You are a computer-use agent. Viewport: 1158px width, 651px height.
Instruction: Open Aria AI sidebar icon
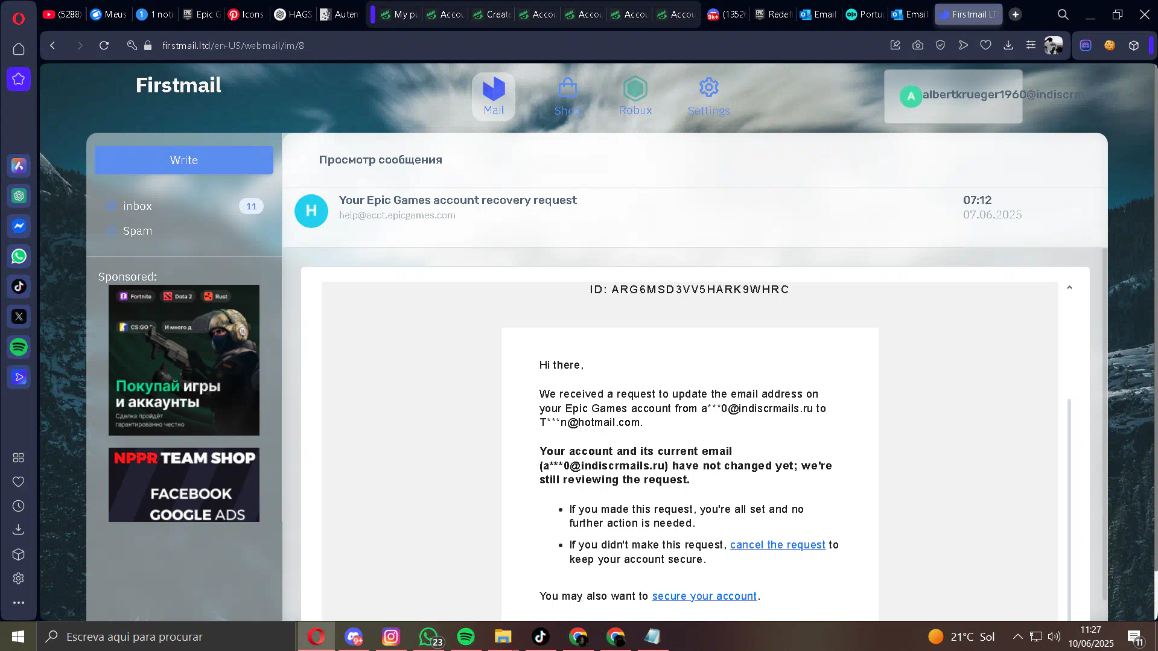tap(19, 166)
